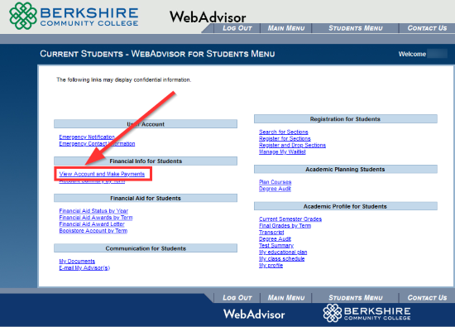Open Financial Aid Status by Year

(x=93, y=211)
